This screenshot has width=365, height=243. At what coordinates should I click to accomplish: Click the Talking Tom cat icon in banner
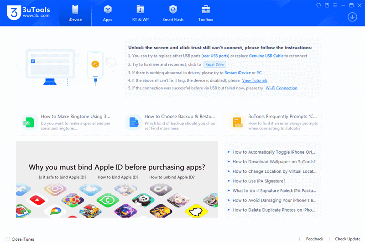[x=211, y=200]
